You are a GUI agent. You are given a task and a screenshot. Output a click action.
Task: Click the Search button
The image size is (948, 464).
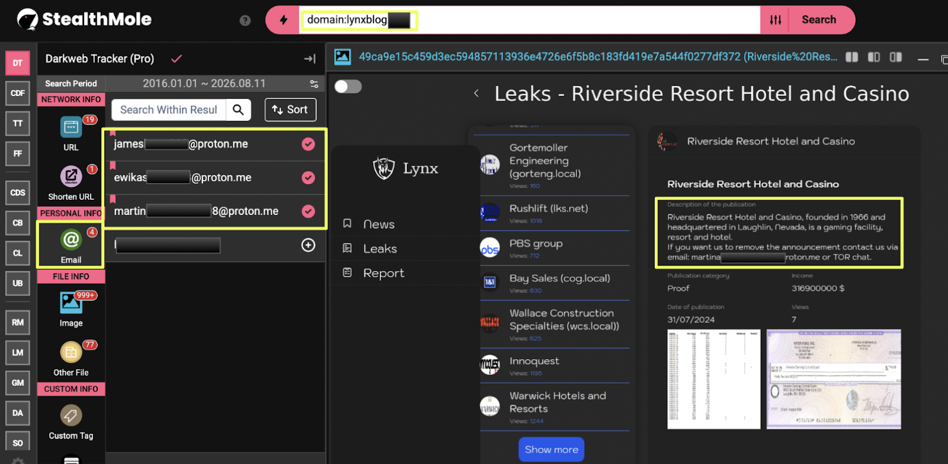pyautogui.click(x=819, y=20)
